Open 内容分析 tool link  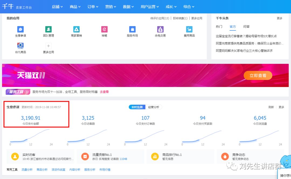pyautogui.click(x=75, y=170)
